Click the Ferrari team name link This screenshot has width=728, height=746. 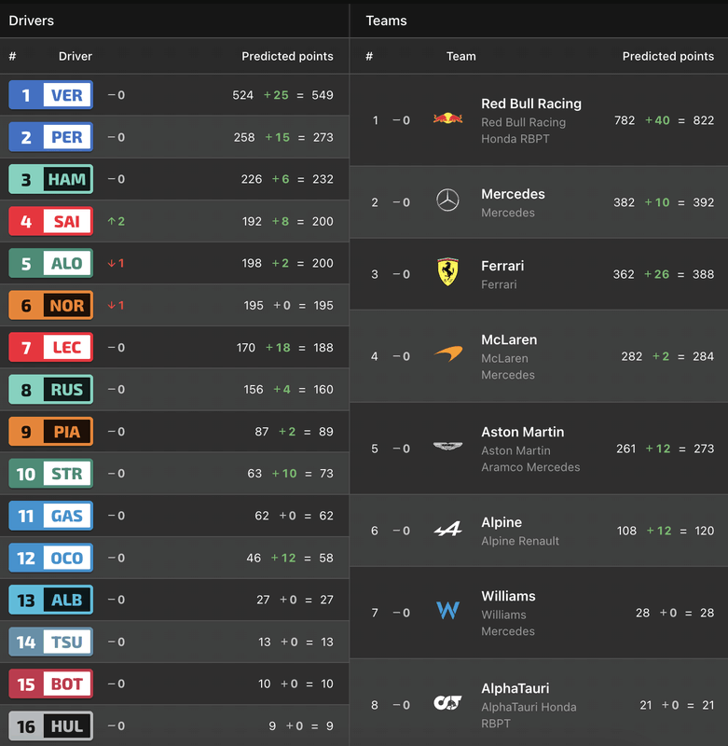point(502,266)
